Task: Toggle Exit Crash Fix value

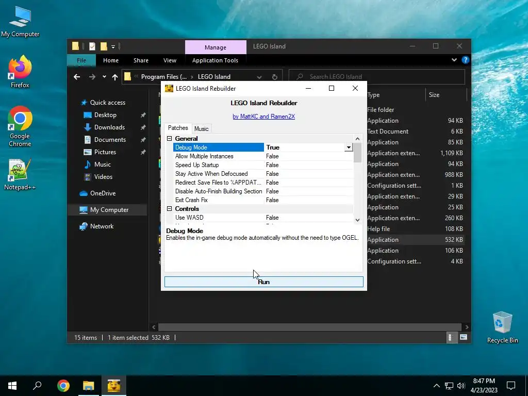Action: click(308, 200)
